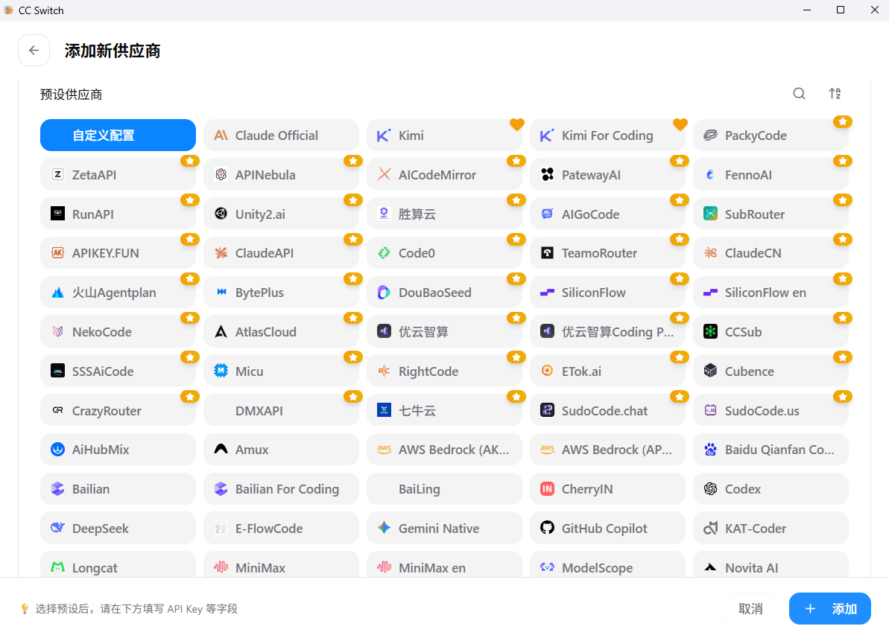Pick the CCSub provider
889x632 pixels.
click(771, 332)
